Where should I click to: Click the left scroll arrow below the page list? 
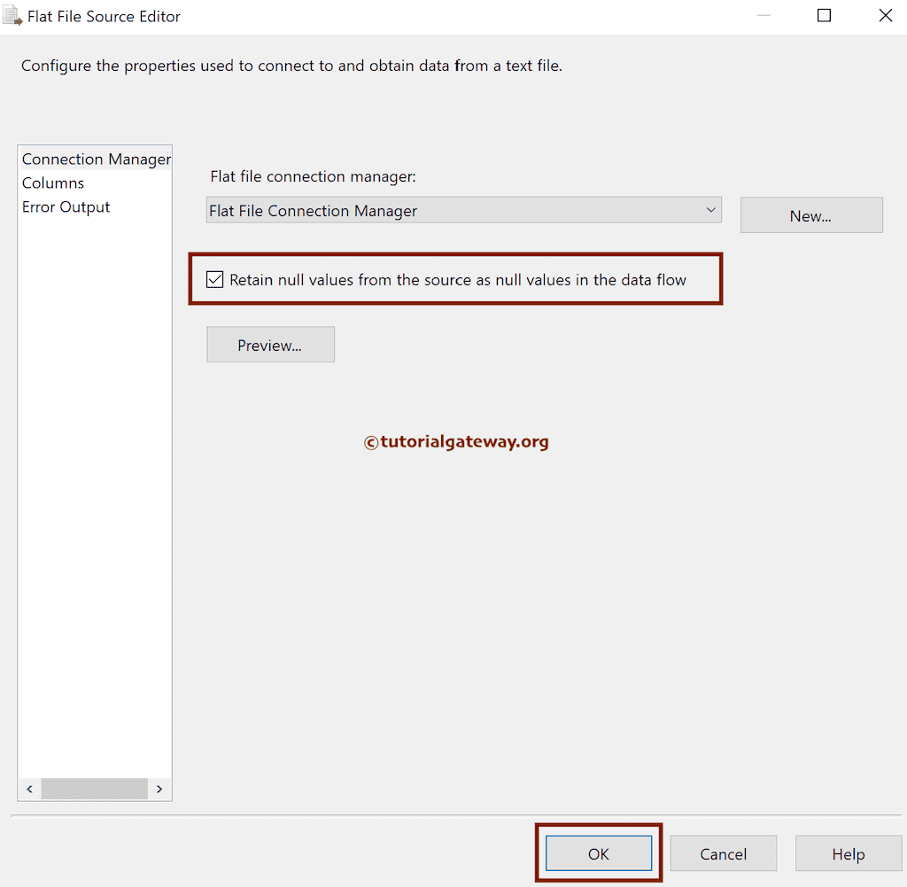(x=28, y=789)
